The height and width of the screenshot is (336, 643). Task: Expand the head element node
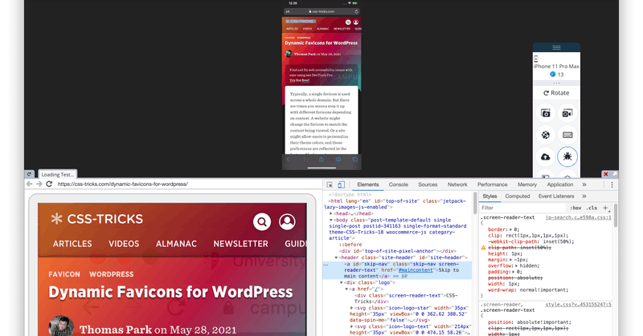tap(331, 213)
